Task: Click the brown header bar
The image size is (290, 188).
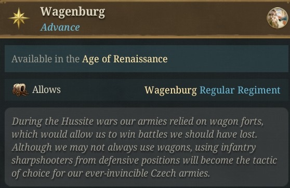Action: point(145,19)
